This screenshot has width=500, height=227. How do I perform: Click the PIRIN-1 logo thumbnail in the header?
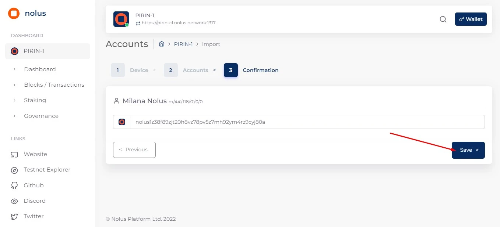click(x=121, y=19)
